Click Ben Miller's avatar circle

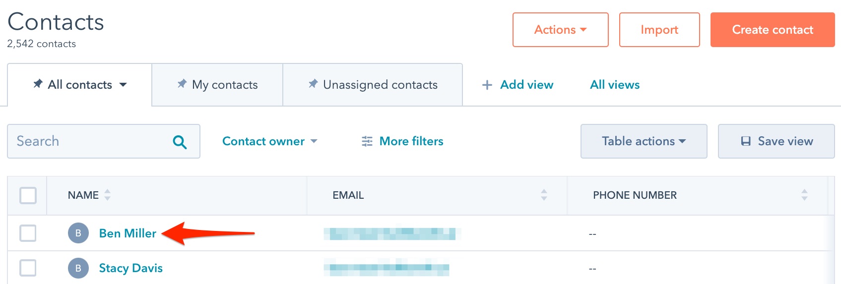coord(78,233)
